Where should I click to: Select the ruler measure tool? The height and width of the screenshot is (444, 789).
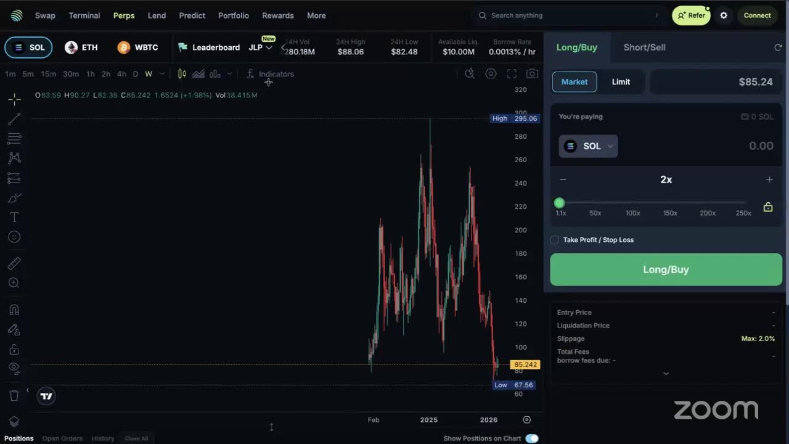pos(14,263)
